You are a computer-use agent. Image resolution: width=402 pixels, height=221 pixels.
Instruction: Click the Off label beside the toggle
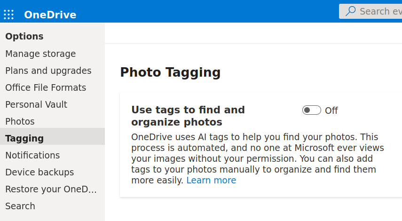(x=331, y=110)
